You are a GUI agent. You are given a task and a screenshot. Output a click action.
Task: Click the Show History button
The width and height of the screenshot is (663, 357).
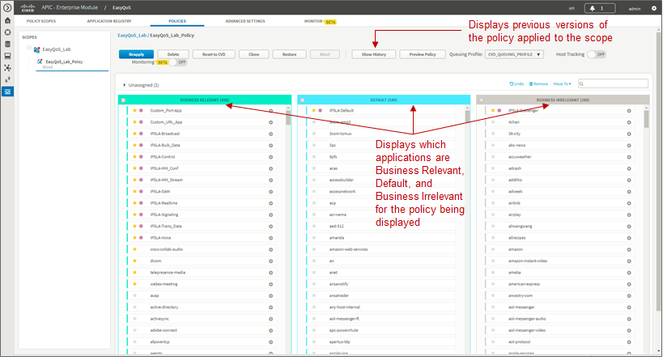pos(374,54)
